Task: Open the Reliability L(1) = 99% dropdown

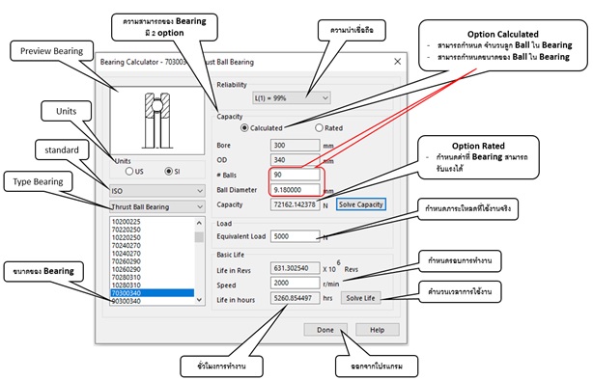Action: pyautogui.click(x=292, y=97)
